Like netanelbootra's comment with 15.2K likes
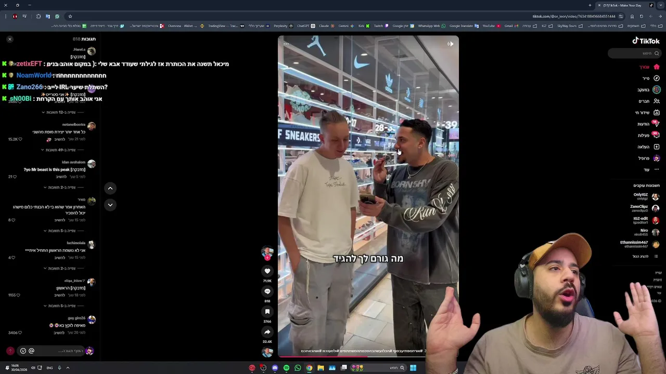 click(x=20, y=139)
